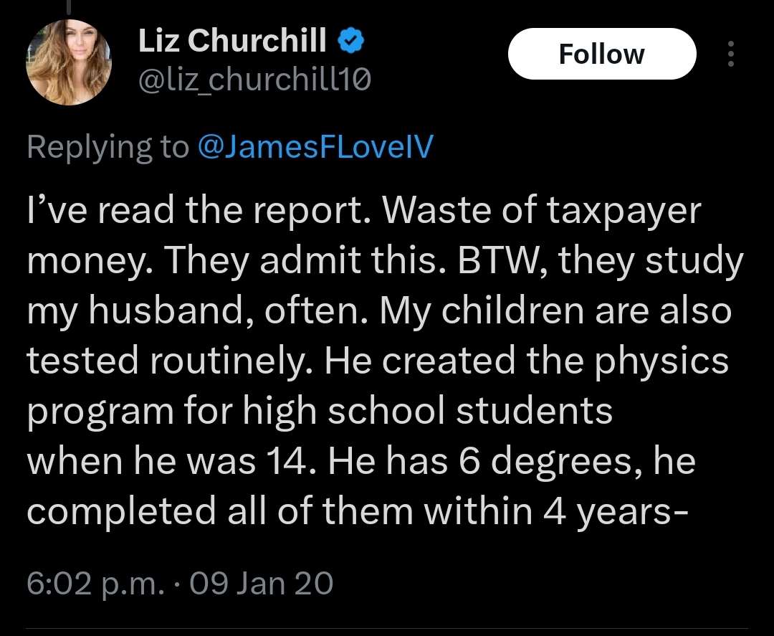Viewport: 774px width, 636px height.
Task: Click the word "physics" in the tweet
Action: tap(661, 361)
